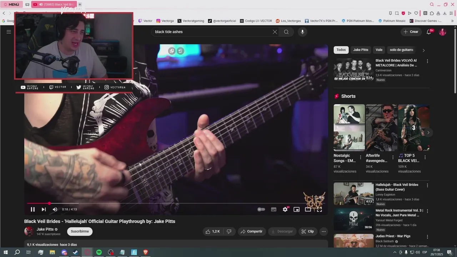Mute the video player volume
This screenshot has width=457, height=257.
55,210
